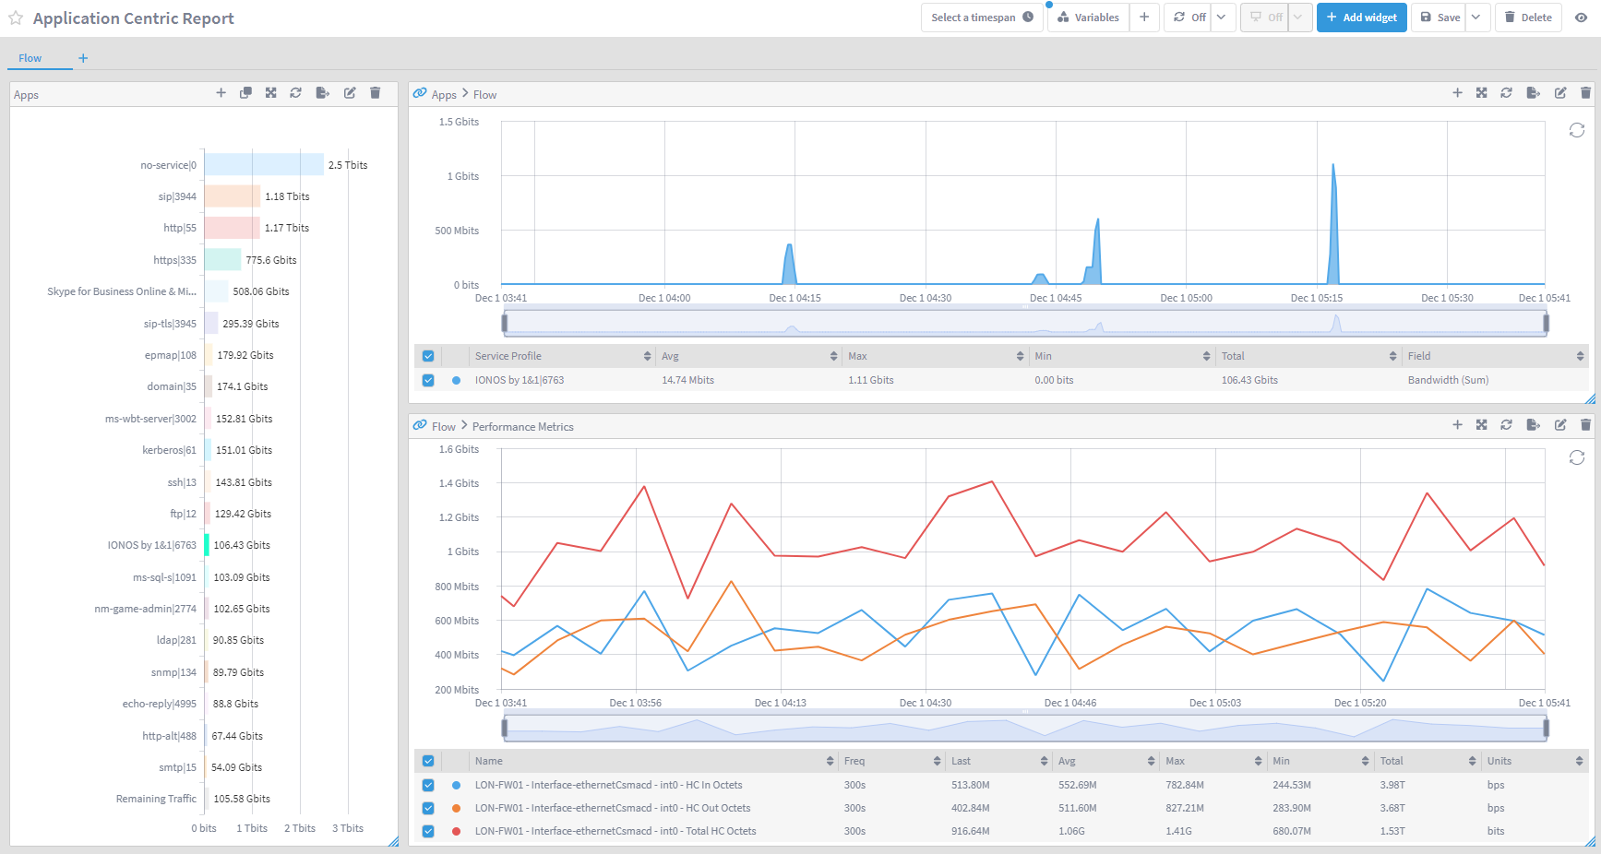1601x854 pixels.
Task: Click left handle of Flow range slider
Action: point(505,323)
